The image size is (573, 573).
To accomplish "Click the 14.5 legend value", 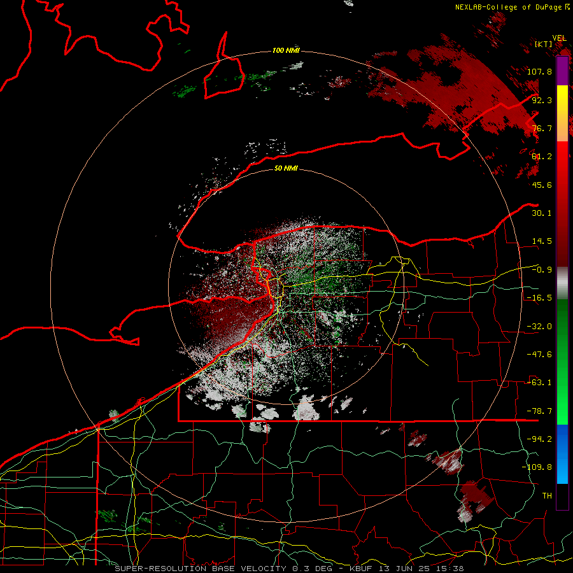I will pyautogui.click(x=542, y=241).
